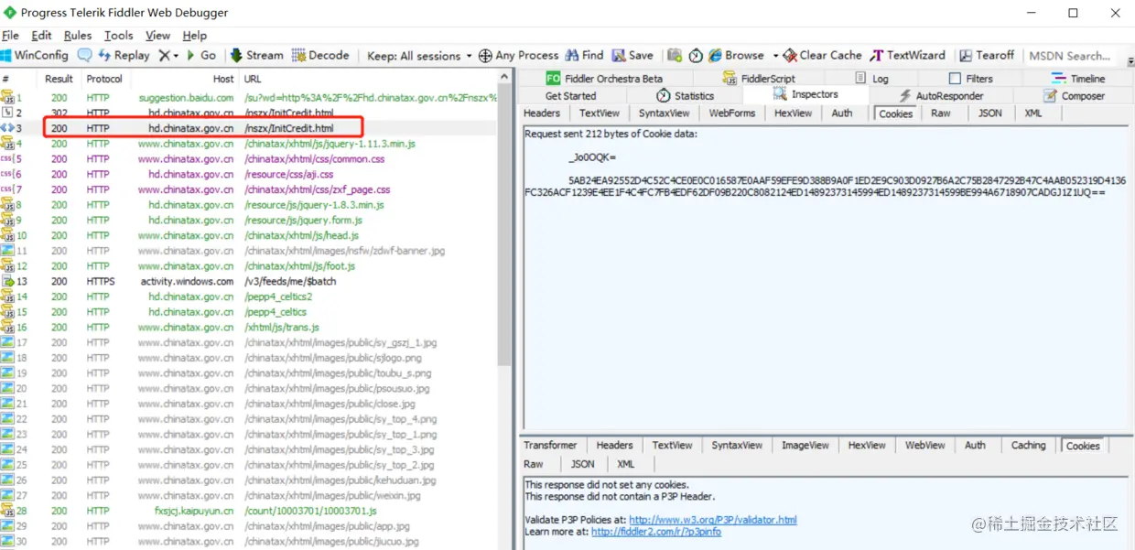Switch to the Statistics tab
1135x550 pixels.
(x=685, y=95)
